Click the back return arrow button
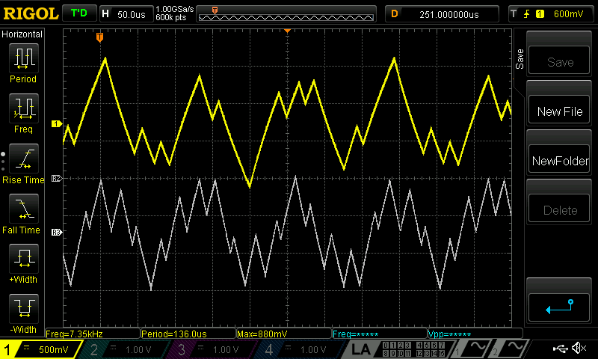The height and width of the screenshot is (359, 598). point(559,307)
